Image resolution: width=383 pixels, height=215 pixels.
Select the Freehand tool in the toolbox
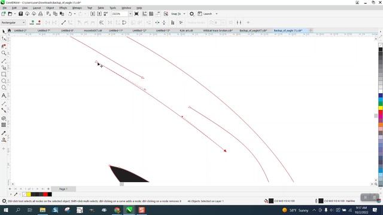coord(4,61)
